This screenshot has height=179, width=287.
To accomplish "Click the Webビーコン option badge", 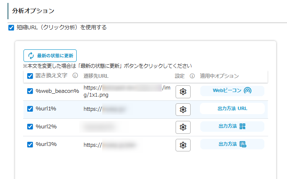I will [x=232, y=91].
